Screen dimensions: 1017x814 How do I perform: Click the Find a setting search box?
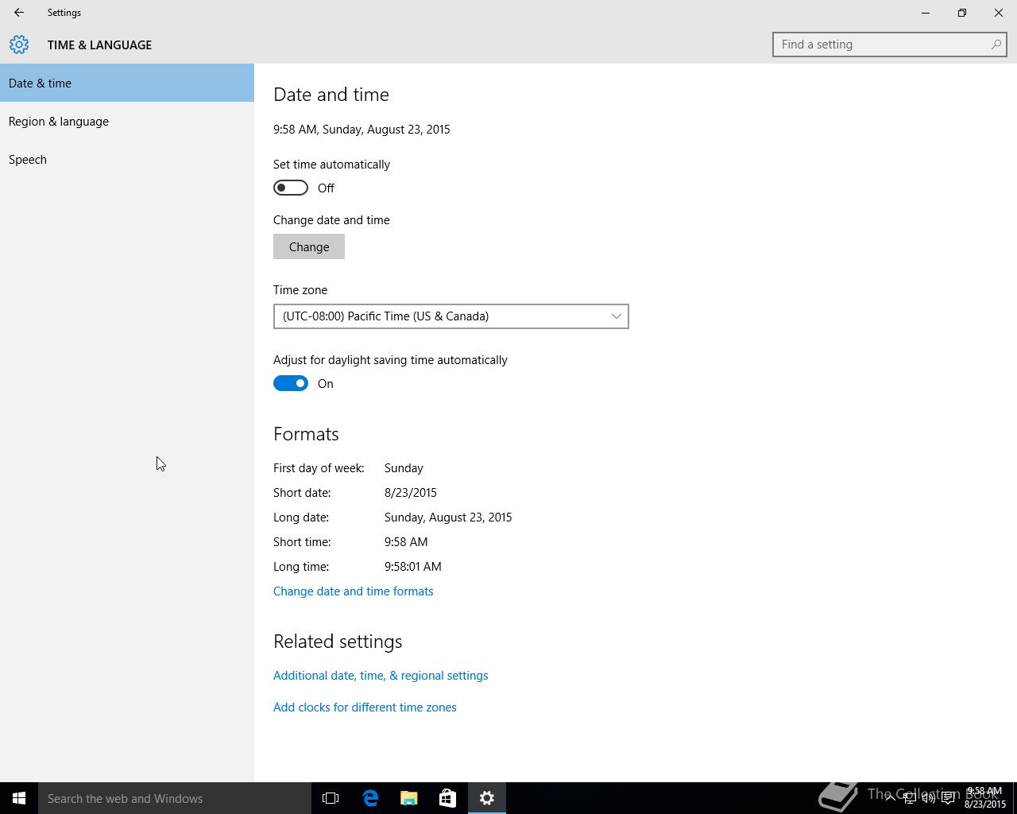[x=882, y=45]
